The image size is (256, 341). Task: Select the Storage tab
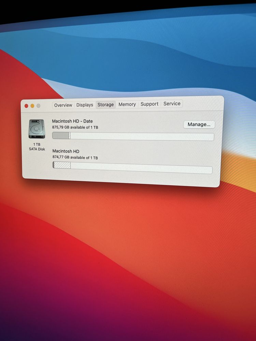click(x=105, y=105)
